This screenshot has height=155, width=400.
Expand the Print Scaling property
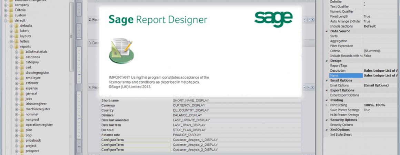tap(327, 105)
